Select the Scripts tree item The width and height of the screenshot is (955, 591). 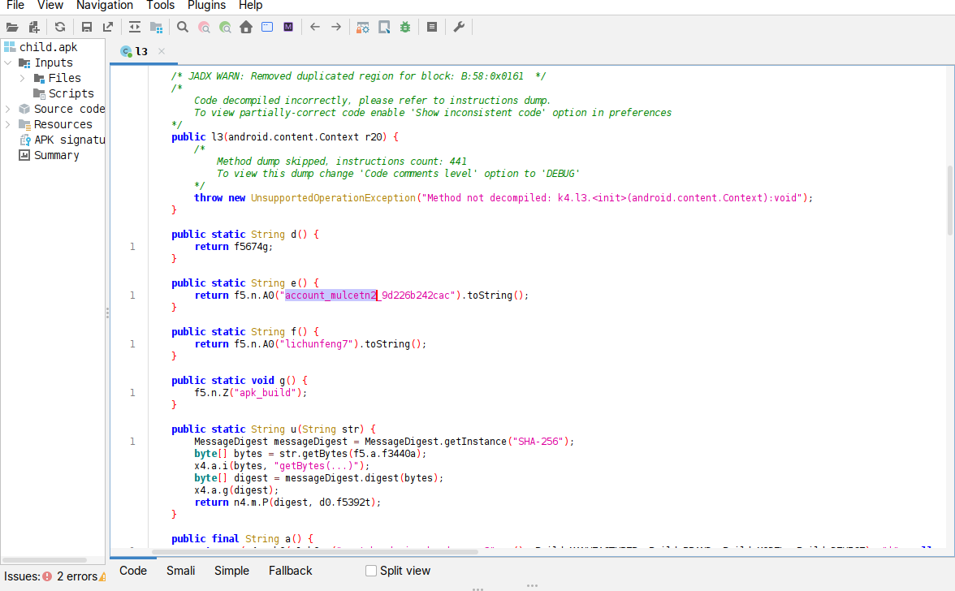tap(71, 93)
